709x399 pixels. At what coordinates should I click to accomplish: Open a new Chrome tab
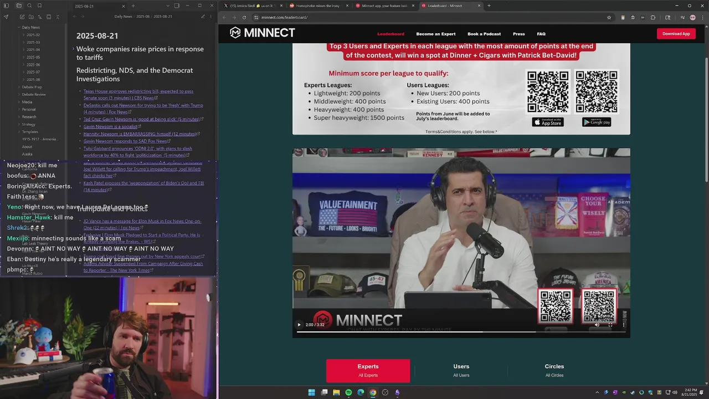(489, 6)
